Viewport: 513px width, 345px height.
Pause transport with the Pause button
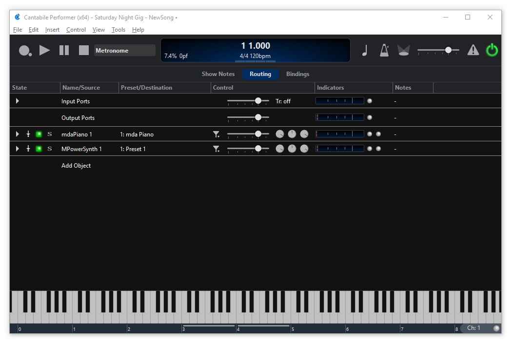(64, 50)
